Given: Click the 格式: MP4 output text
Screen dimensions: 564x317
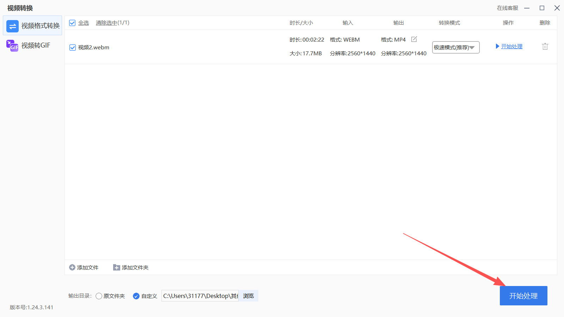Looking at the screenshot, I should pos(393,40).
